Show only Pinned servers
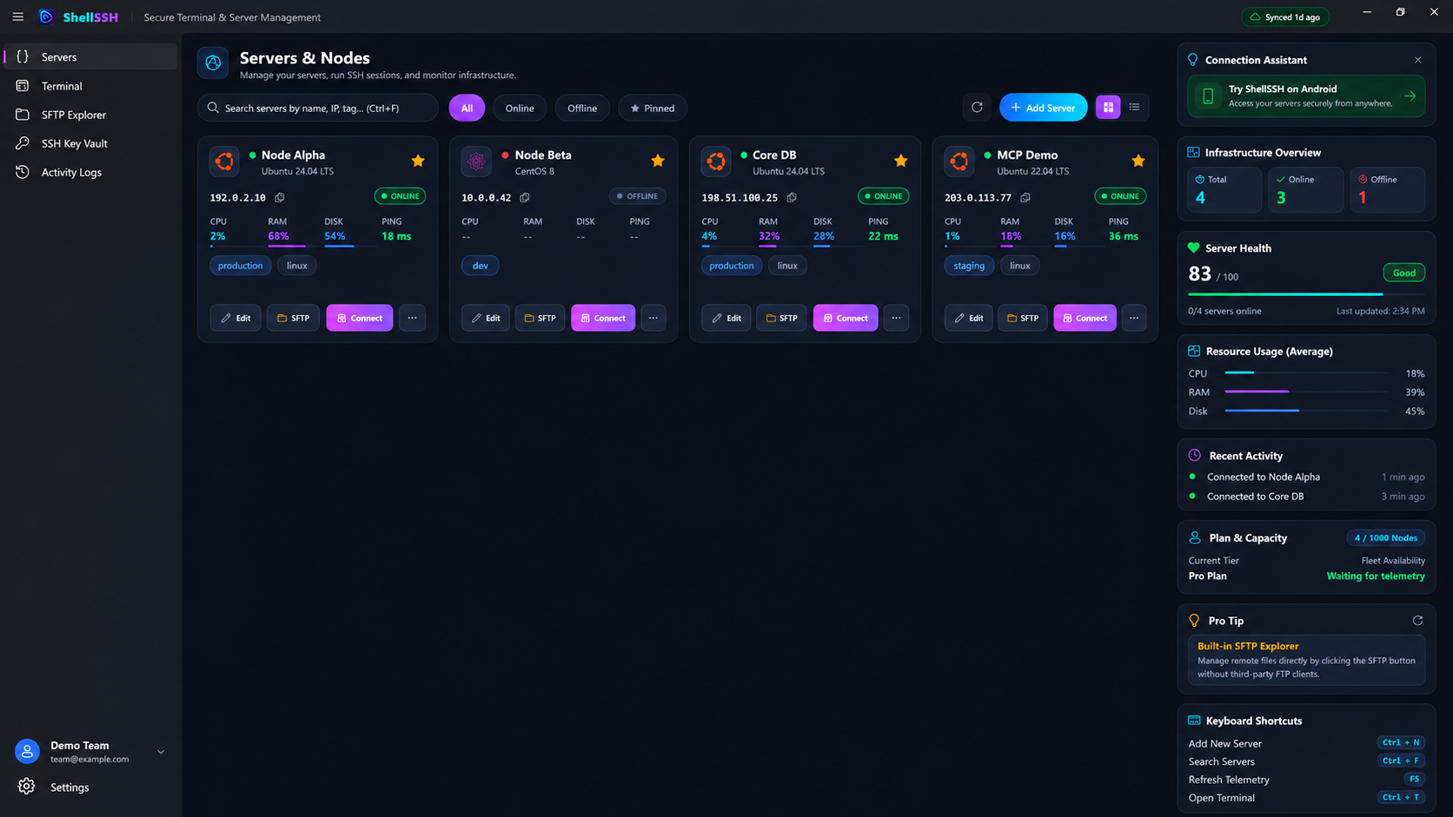Image resolution: width=1453 pixels, height=817 pixels. (x=653, y=108)
